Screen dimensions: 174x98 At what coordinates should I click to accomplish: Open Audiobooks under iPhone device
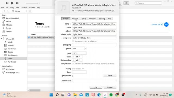pyautogui.click(x=13, y=55)
